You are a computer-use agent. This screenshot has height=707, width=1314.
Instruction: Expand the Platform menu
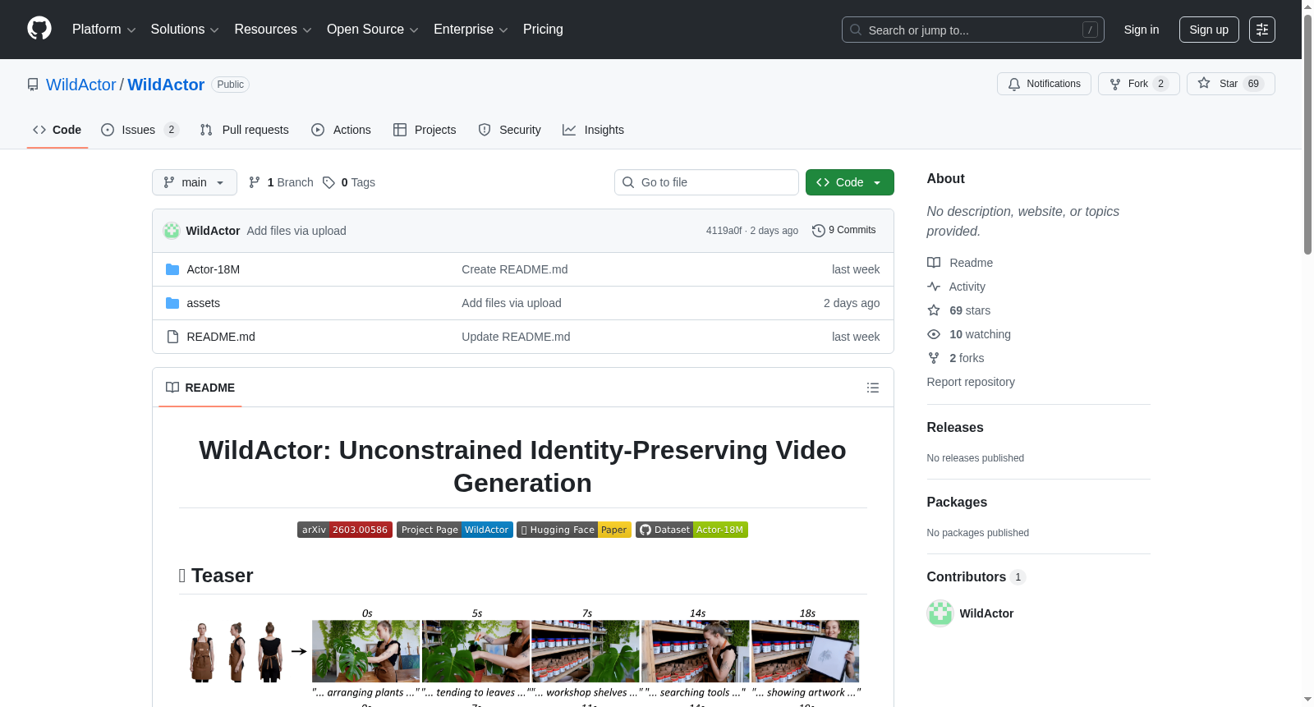tap(104, 30)
